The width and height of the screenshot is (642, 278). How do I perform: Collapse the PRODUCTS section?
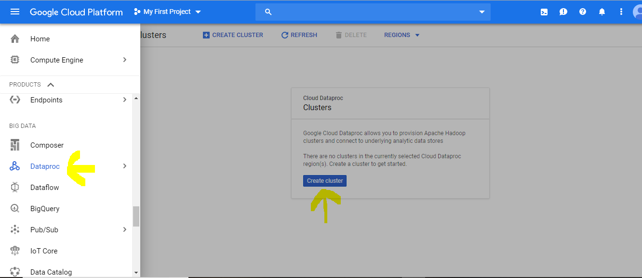pyautogui.click(x=51, y=85)
